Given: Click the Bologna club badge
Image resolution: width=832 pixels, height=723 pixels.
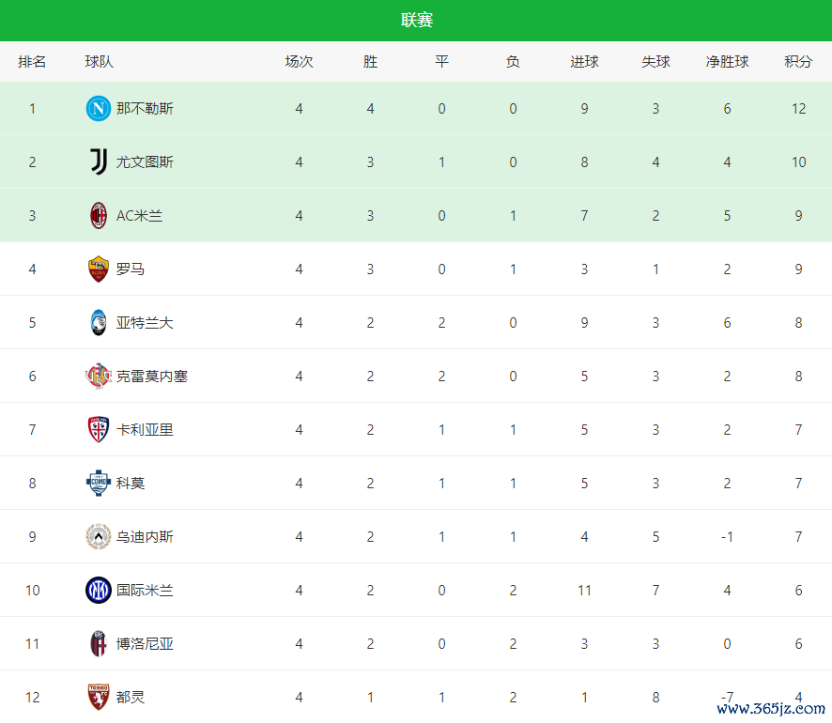Looking at the screenshot, I should pos(99,644).
